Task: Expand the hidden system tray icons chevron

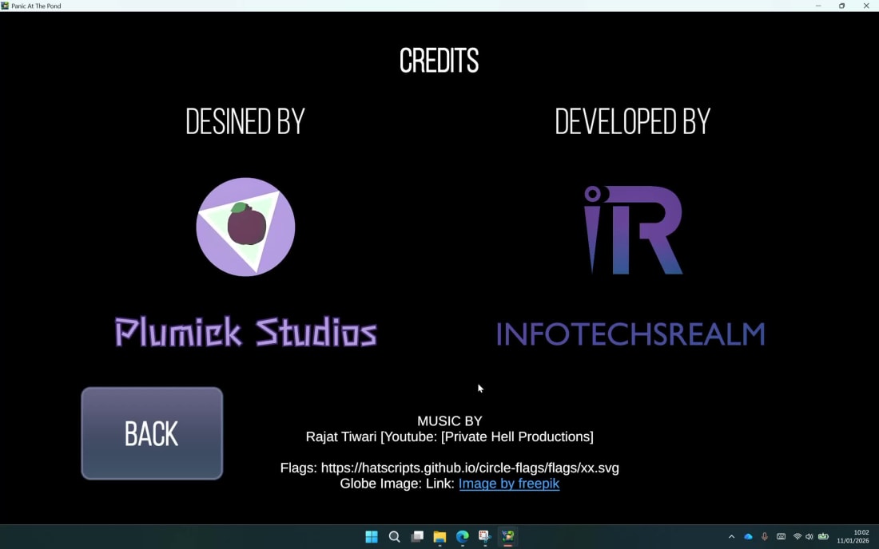Action: (731, 537)
